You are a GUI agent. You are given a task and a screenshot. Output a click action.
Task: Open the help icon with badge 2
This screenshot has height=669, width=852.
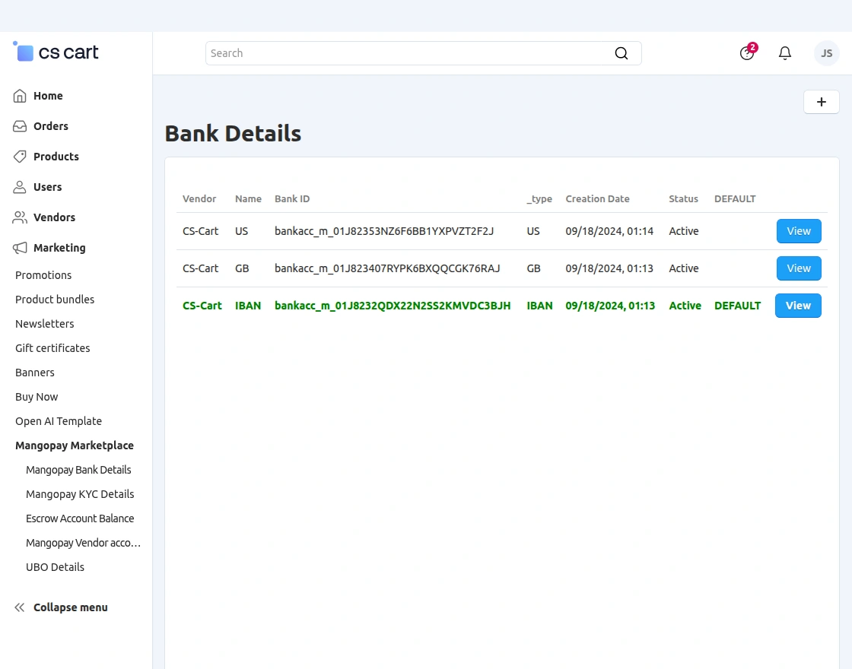click(x=747, y=52)
